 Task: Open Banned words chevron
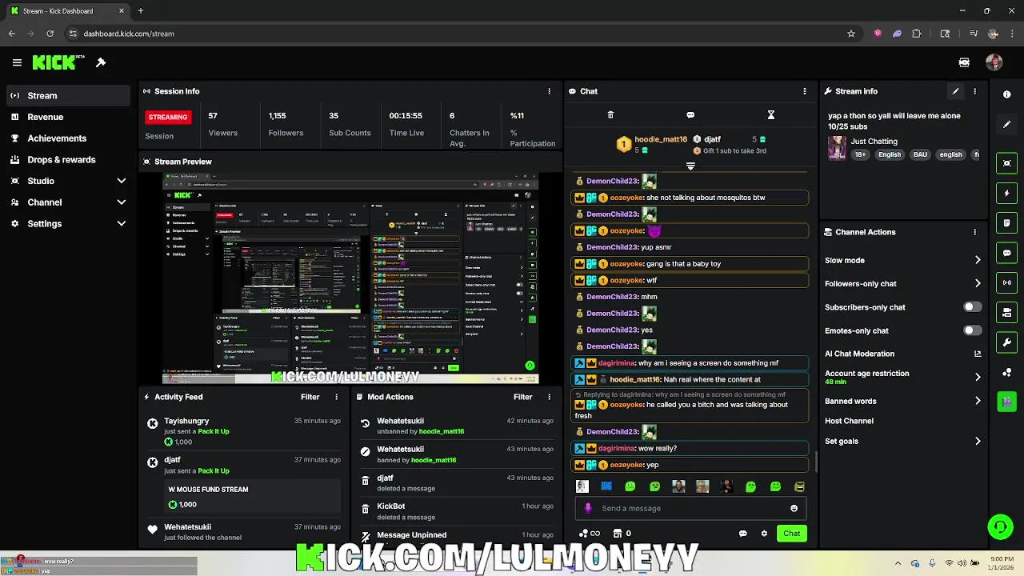(x=978, y=401)
